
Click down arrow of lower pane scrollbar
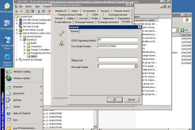(x=95, y=126)
